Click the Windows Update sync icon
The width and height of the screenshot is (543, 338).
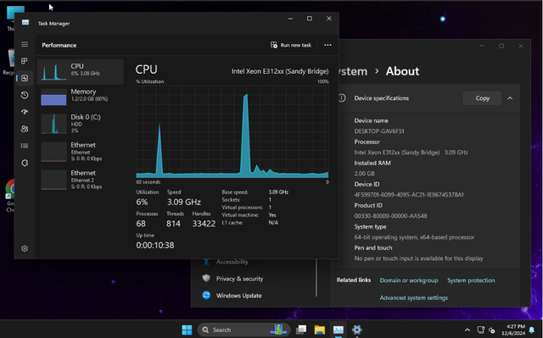click(x=206, y=295)
